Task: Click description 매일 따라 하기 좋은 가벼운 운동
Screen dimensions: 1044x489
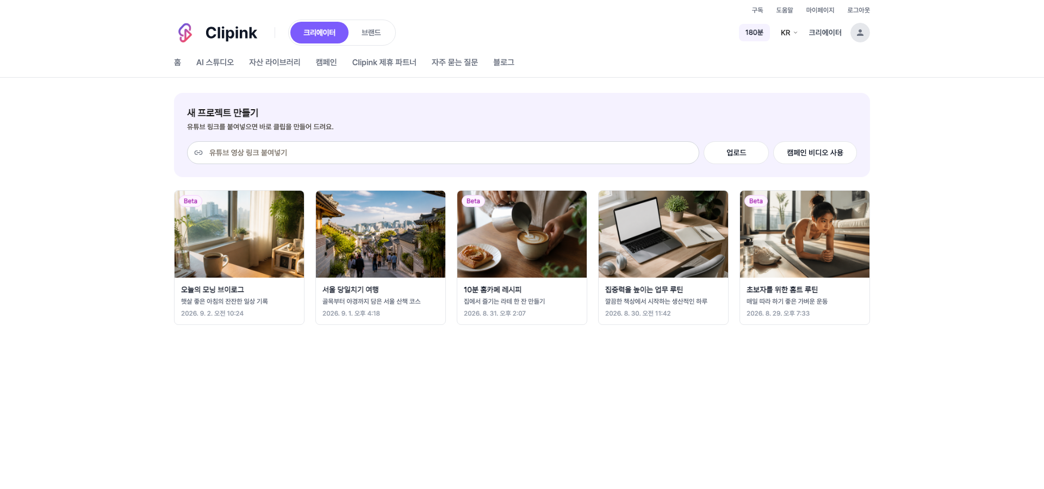Action: pyautogui.click(x=787, y=302)
